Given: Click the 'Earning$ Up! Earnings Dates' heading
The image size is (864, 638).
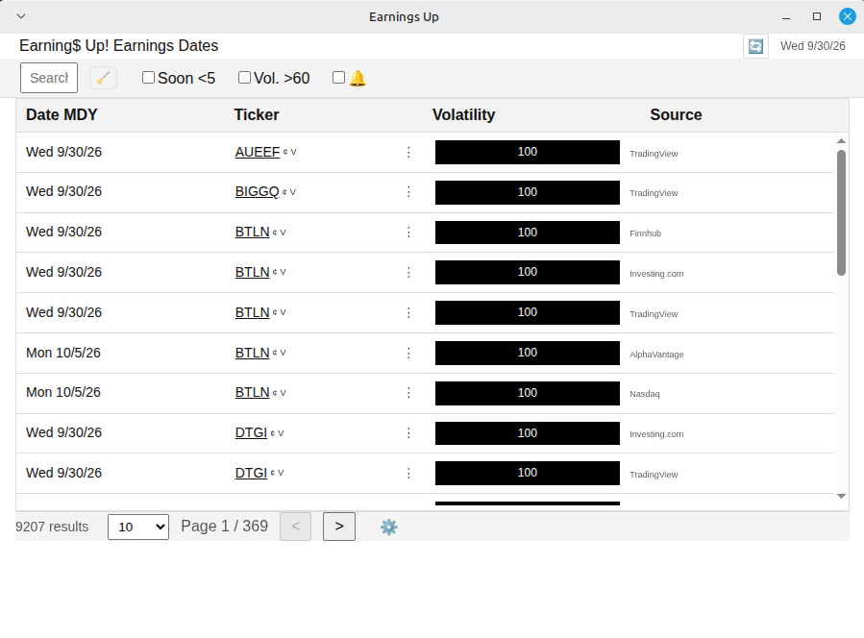Looking at the screenshot, I should (x=119, y=46).
